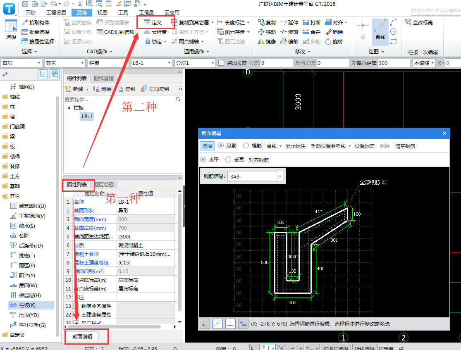Select 阳台(Y) in the navigation tree
The image size is (461, 350).
tap(23, 275)
